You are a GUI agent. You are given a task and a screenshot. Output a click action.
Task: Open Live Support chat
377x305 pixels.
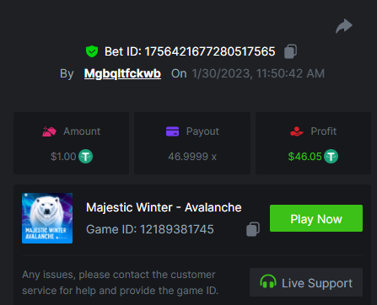coord(306,282)
